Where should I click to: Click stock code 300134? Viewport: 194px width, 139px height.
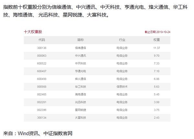coord(42,118)
